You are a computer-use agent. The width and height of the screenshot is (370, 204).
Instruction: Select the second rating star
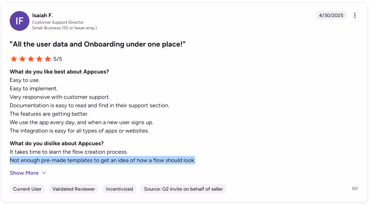pyautogui.click(x=22, y=59)
